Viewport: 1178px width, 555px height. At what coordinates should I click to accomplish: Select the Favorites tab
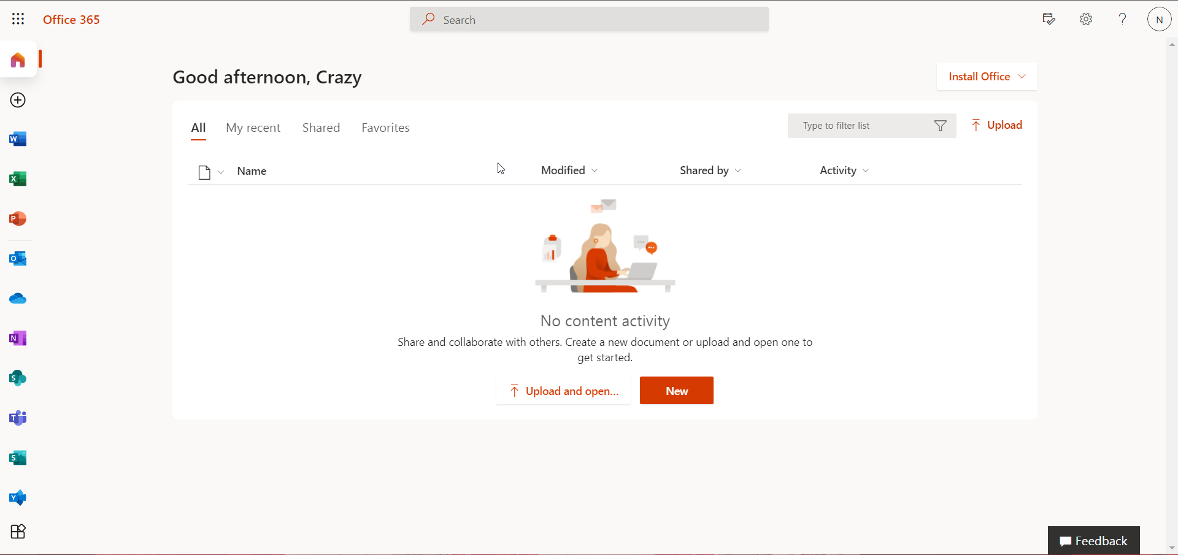click(385, 128)
